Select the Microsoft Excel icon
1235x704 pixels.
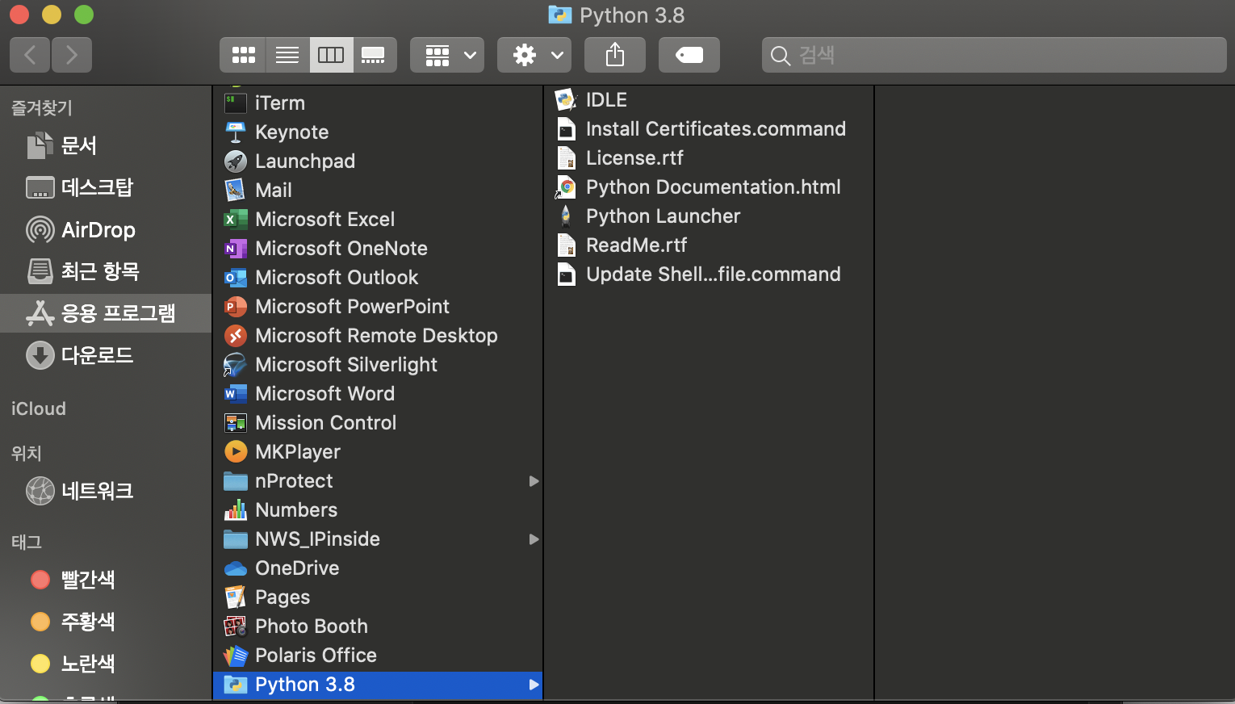(x=235, y=220)
